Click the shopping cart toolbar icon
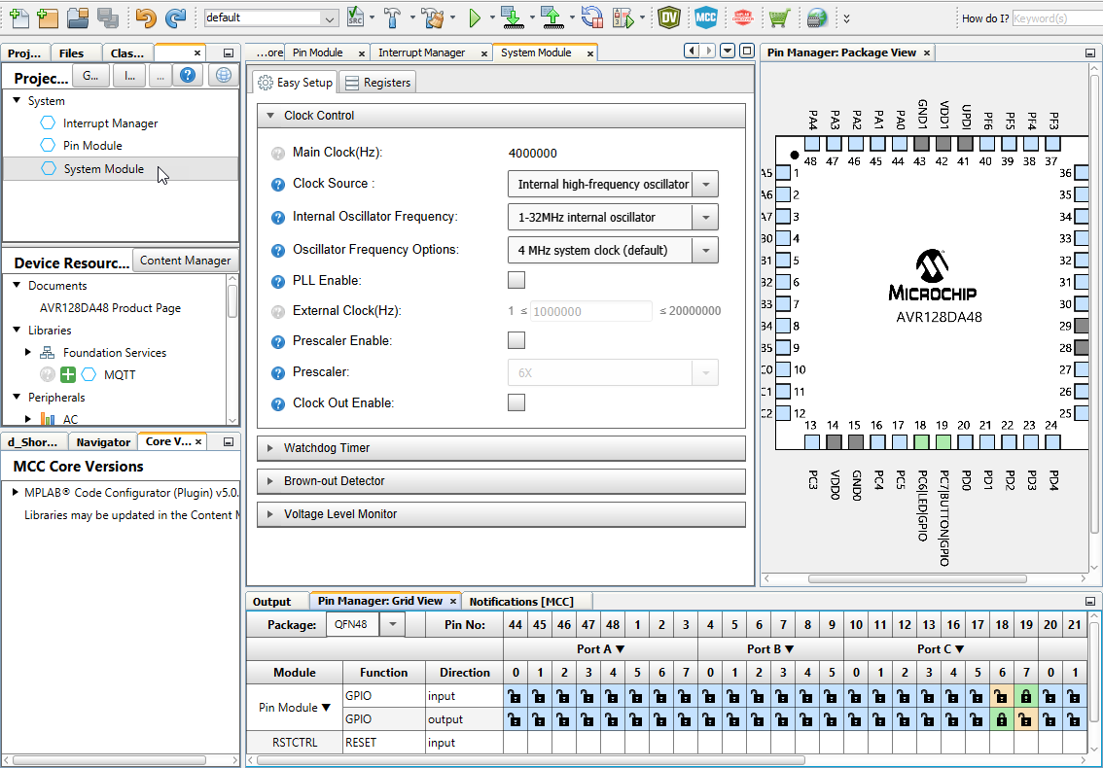This screenshot has height=768, width=1103. tap(779, 17)
